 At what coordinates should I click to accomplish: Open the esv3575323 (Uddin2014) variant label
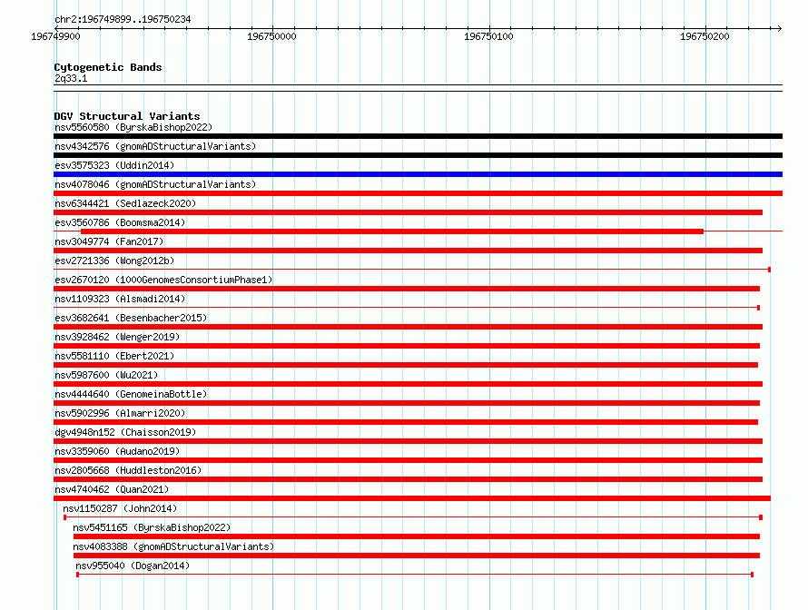coord(114,165)
